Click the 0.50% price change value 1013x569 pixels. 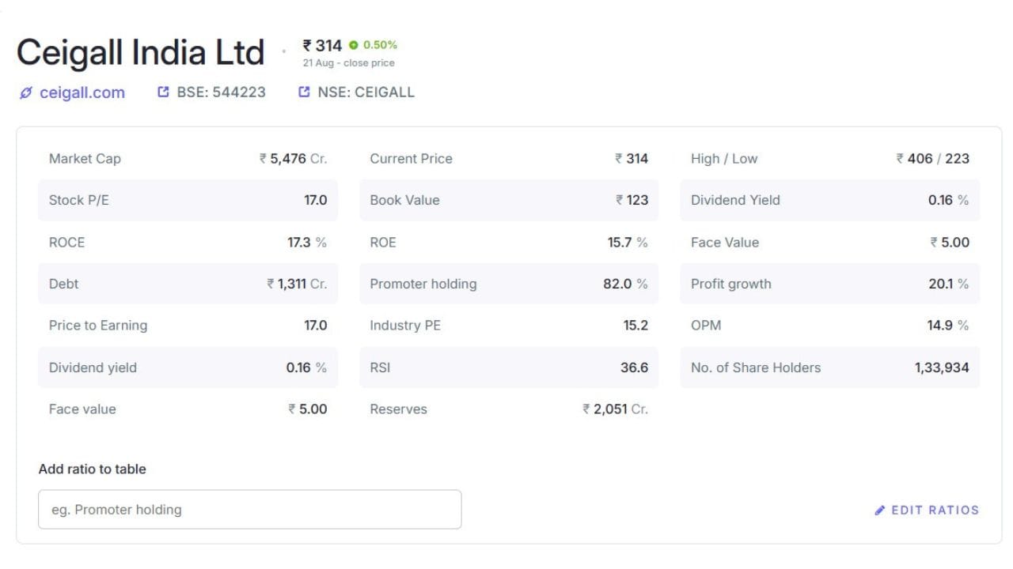[x=381, y=45]
